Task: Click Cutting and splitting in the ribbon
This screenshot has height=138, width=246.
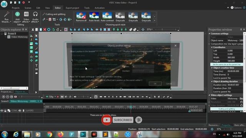Action: [54, 14]
